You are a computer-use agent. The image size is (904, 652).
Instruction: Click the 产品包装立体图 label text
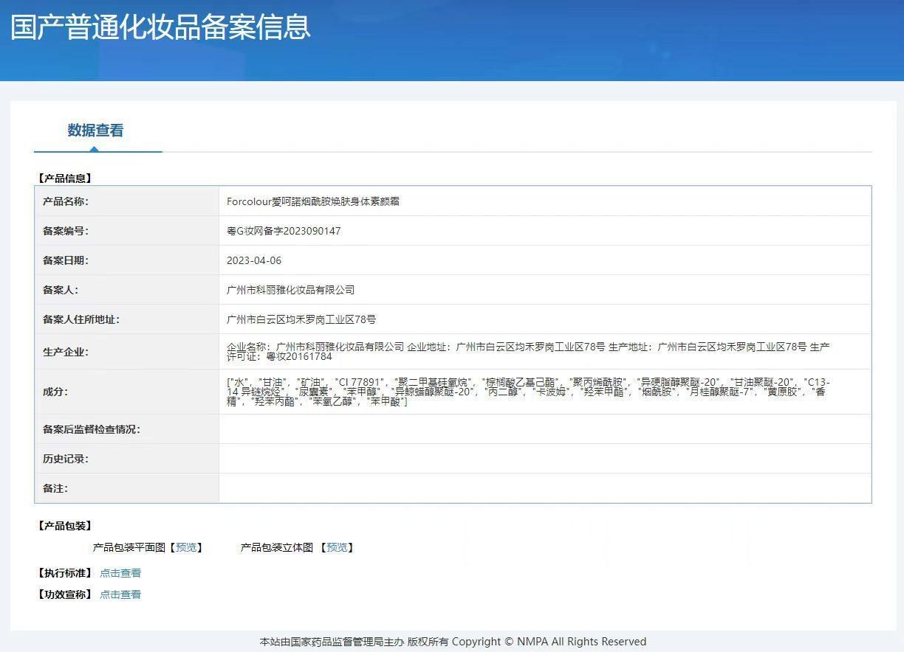click(277, 547)
